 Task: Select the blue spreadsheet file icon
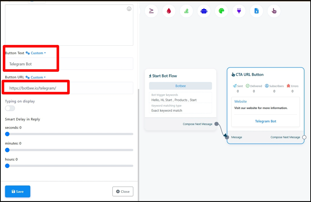256,11
